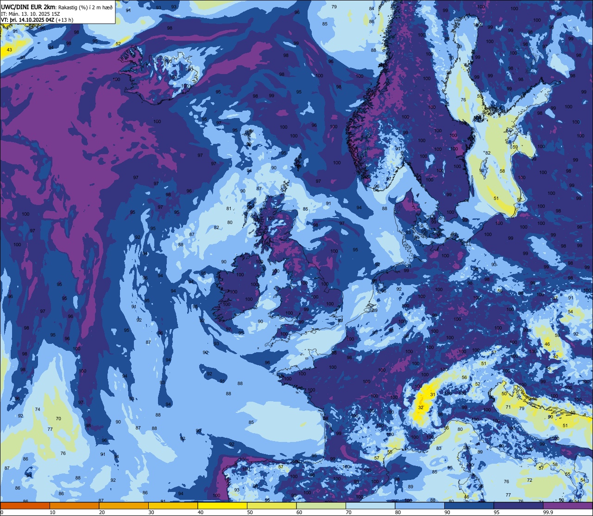
Task: Click the legend tick label "60"
Action: click(x=299, y=512)
